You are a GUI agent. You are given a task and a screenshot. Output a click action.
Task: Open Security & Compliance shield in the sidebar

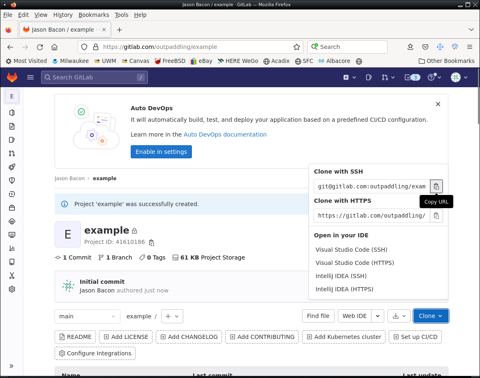click(x=12, y=181)
